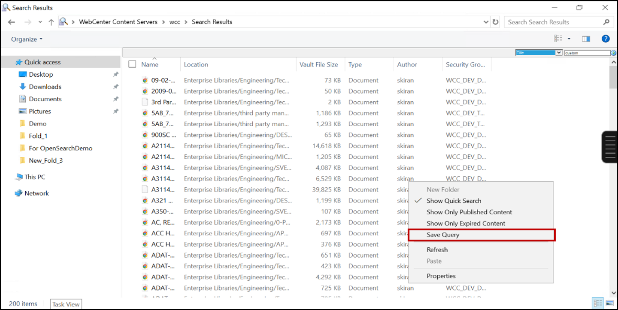Viewport: 618px width, 310px height.
Task: Click the Task View button
Action: coord(66,304)
